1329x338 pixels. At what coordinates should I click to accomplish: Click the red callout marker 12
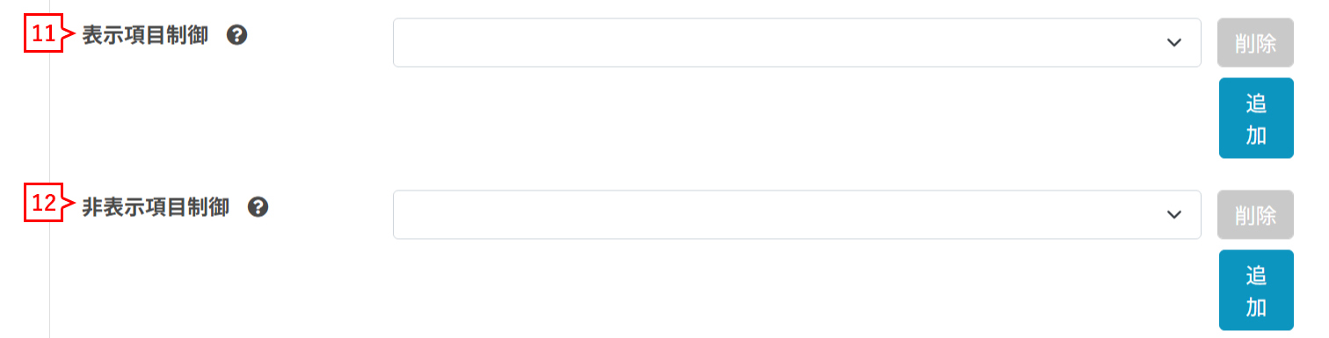pos(44,206)
